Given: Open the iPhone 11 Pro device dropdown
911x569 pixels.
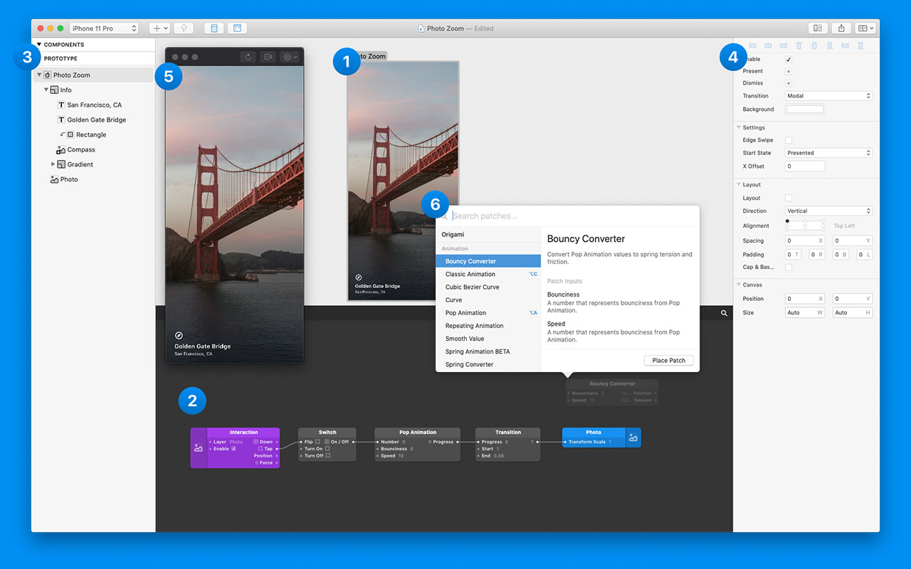Looking at the screenshot, I should click(104, 28).
